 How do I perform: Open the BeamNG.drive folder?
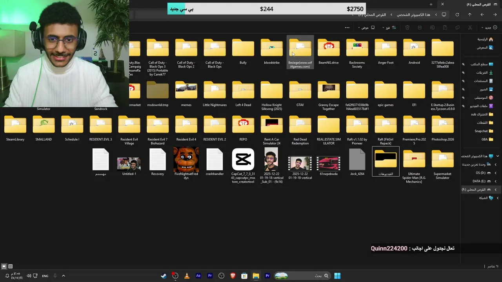(x=329, y=52)
